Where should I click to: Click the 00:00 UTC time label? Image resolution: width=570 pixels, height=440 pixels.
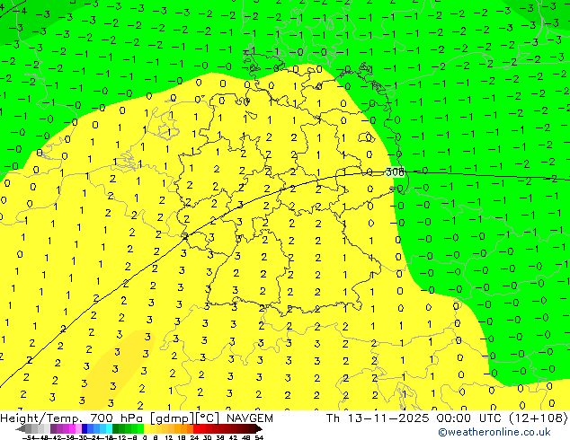coord(470,418)
